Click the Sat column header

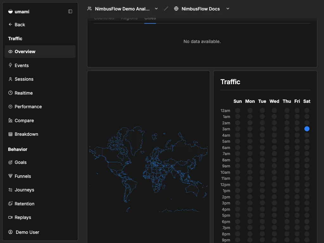click(307, 101)
